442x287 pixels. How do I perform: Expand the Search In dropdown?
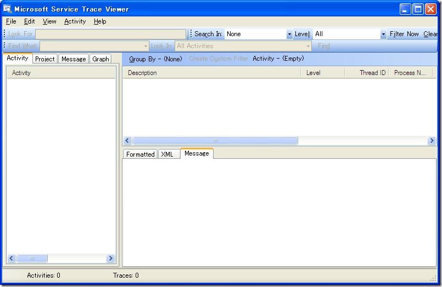pyautogui.click(x=289, y=34)
